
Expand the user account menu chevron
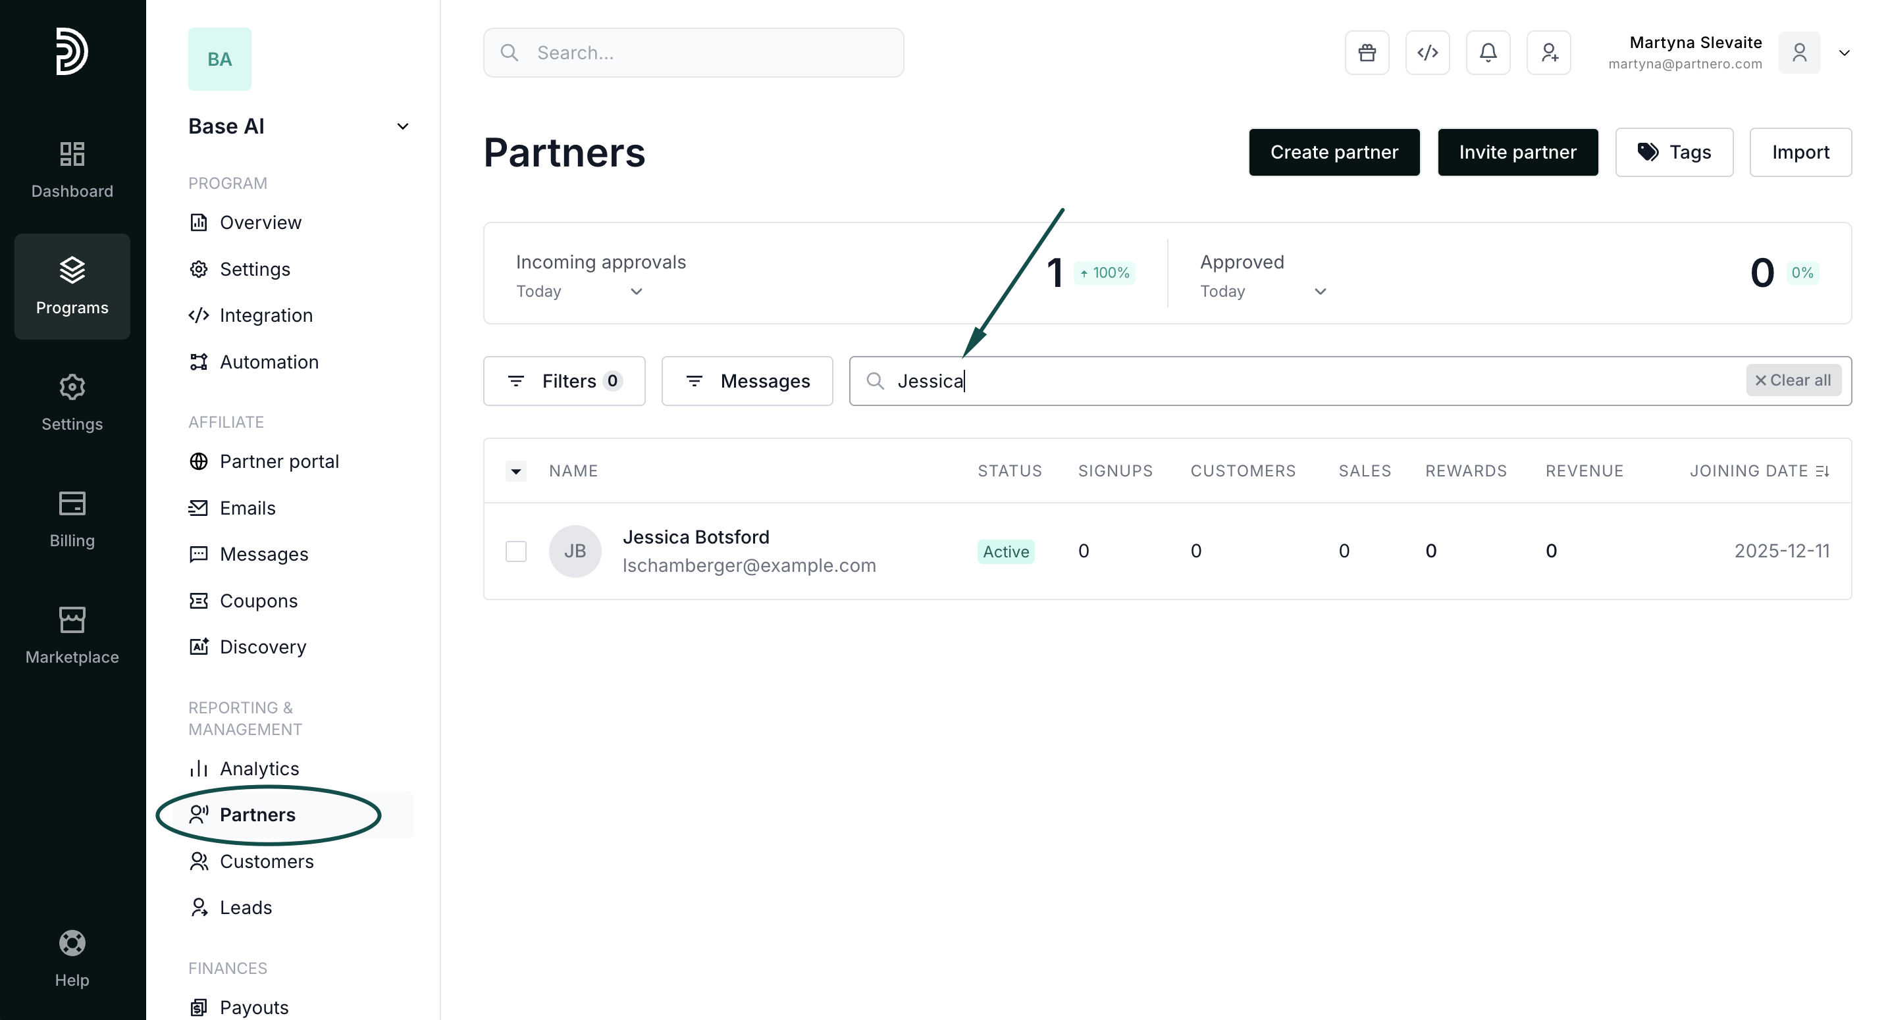[1844, 53]
